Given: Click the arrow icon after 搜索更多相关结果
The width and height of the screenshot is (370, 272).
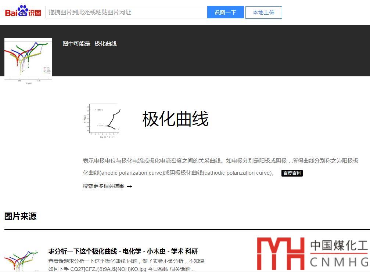Looking at the screenshot, I should (129, 186).
